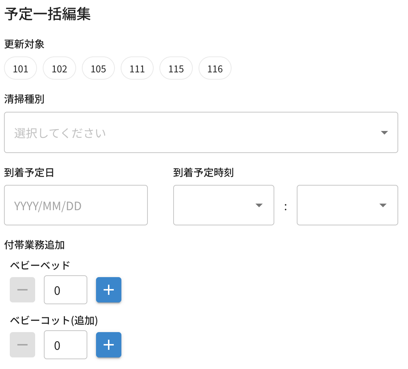408x369 pixels.
Task: Toggle room chip 102
Action: tap(59, 68)
